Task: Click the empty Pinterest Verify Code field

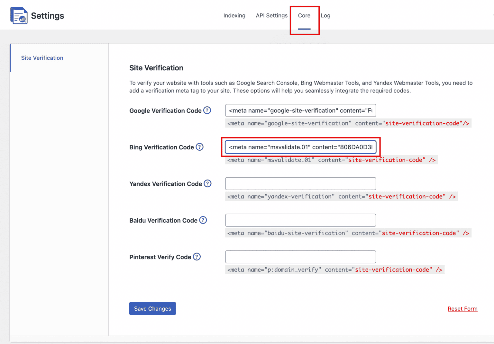Action: [300, 257]
